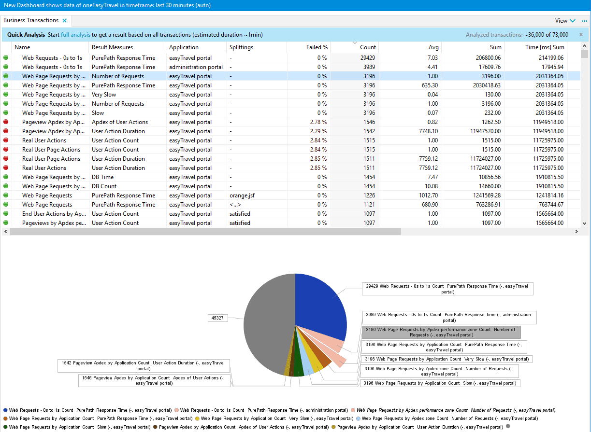Select Sum cell 10856.56
Viewport: 591px width, 432px height.
pos(473,177)
